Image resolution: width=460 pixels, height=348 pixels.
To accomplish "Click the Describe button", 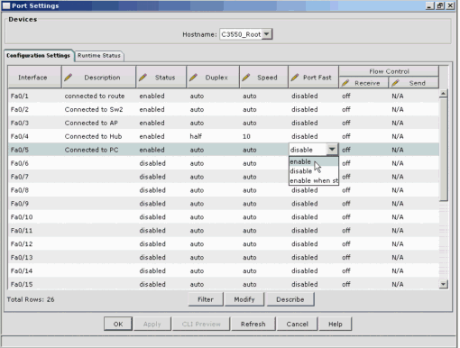I will coord(290,299).
